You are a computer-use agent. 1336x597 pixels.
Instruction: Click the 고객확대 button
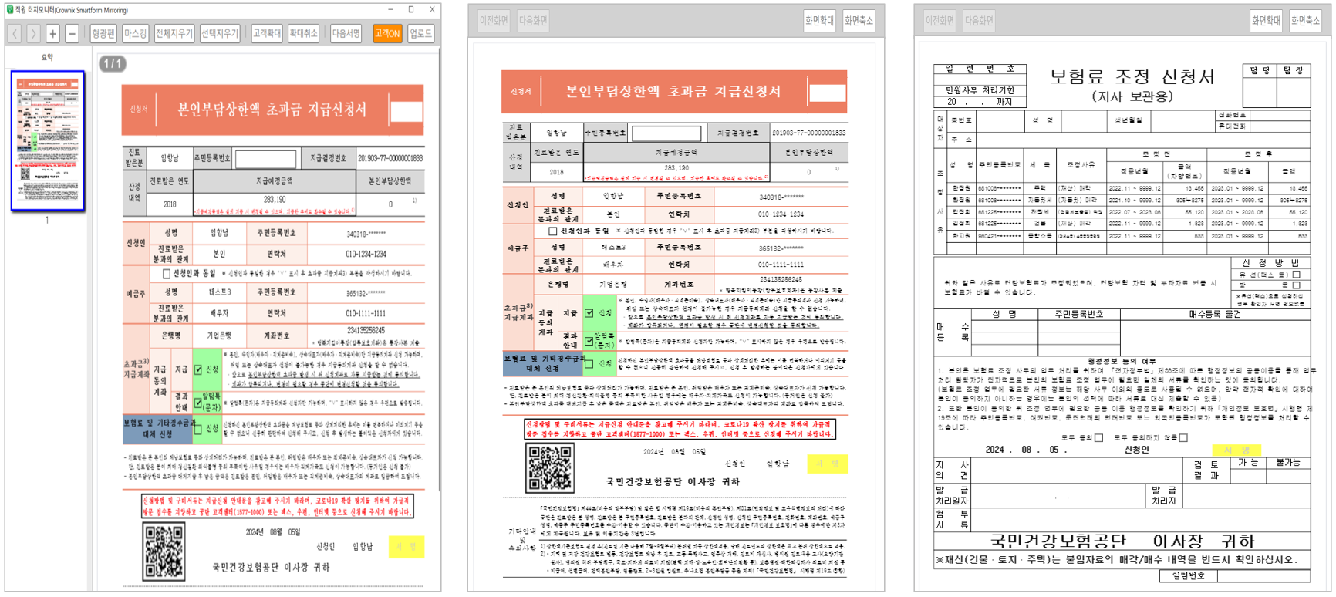pyautogui.click(x=267, y=33)
